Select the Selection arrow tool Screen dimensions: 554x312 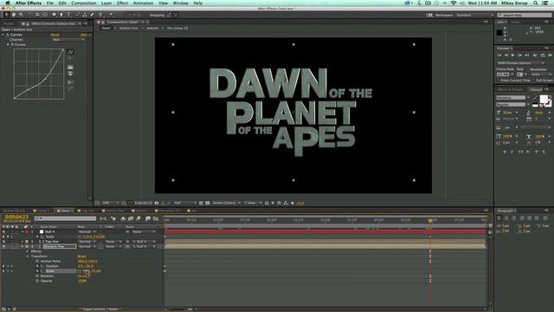click(6, 15)
